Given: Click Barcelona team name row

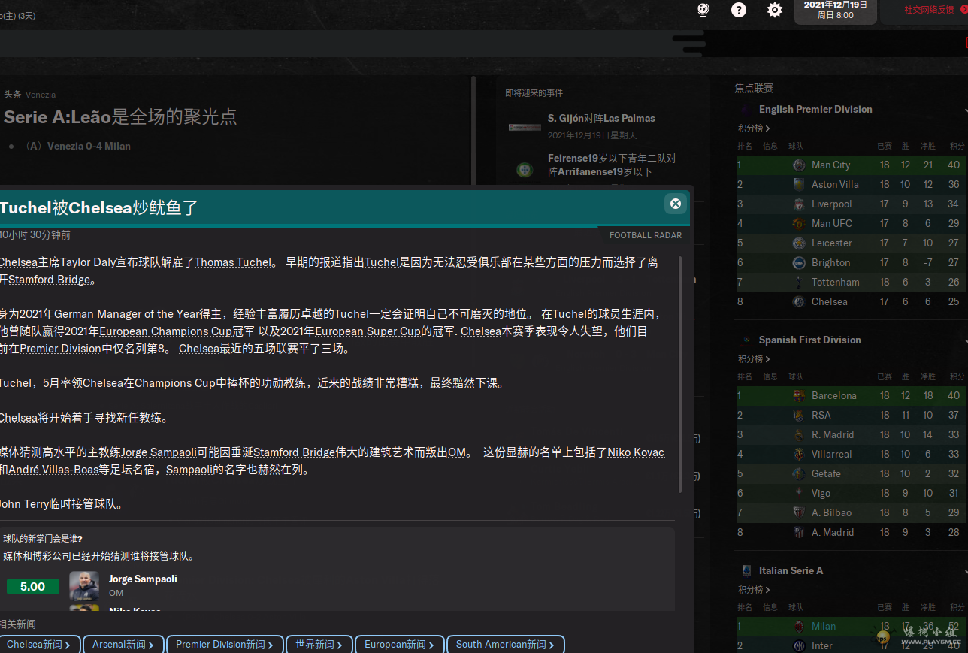Looking at the screenshot, I should (833, 395).
